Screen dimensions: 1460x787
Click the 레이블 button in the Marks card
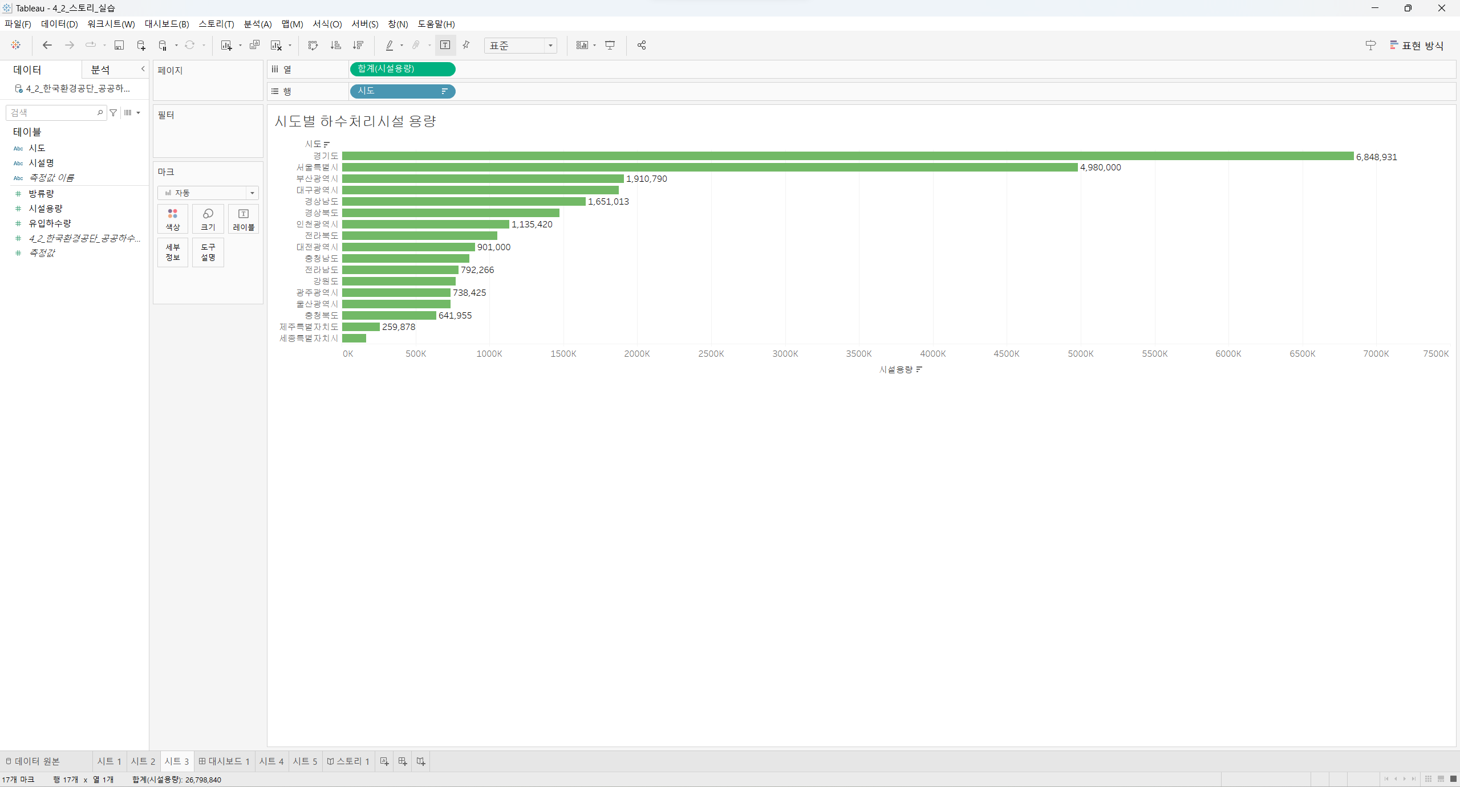[x=244, y=219]
